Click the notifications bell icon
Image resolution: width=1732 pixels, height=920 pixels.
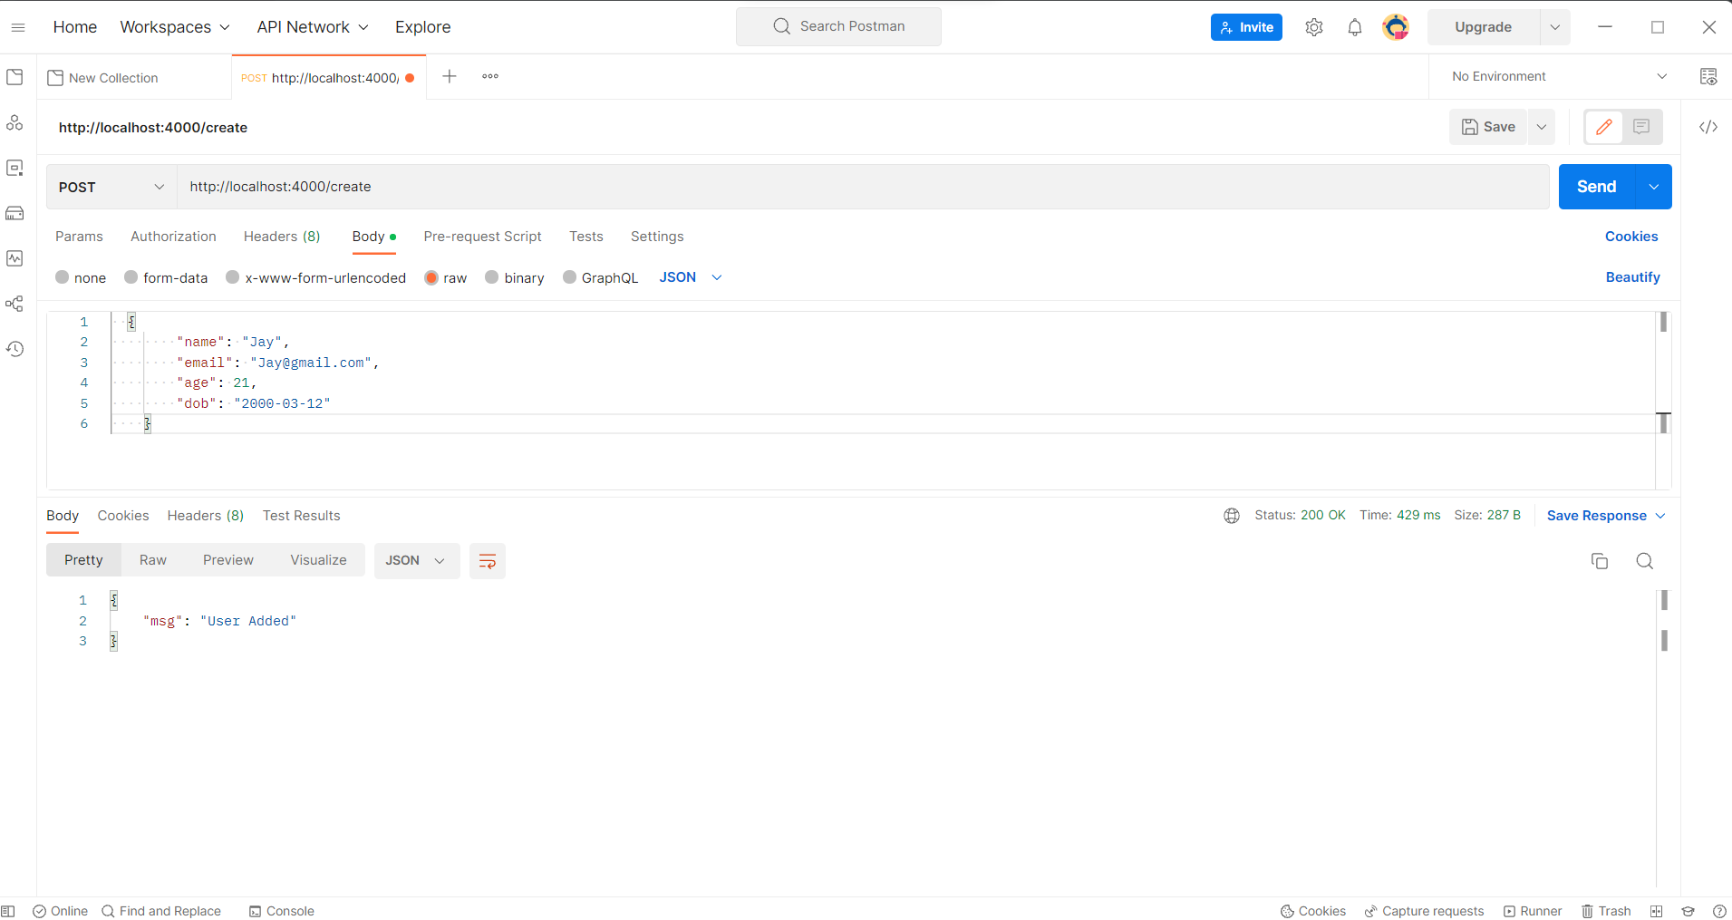(1354, 27)
